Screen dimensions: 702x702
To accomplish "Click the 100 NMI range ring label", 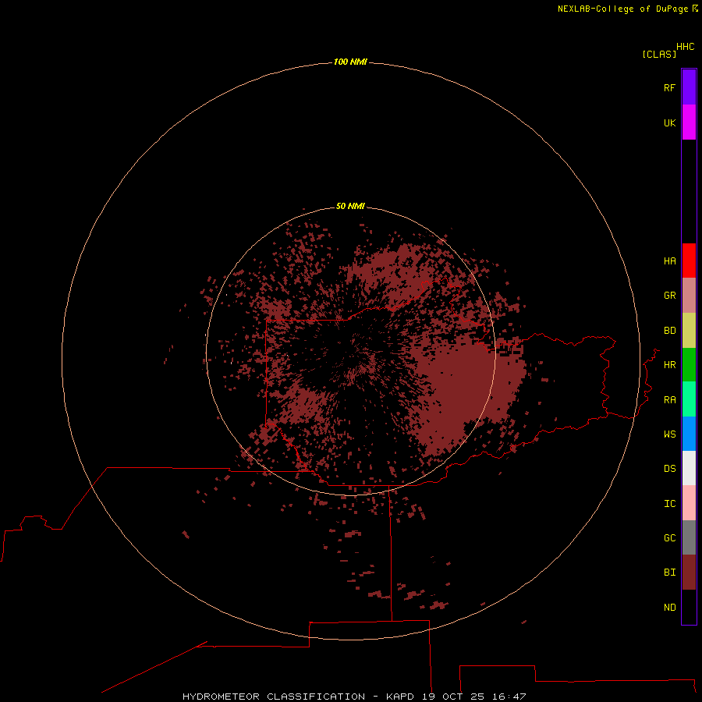I will pyautogui.click(x=350, y=62).
